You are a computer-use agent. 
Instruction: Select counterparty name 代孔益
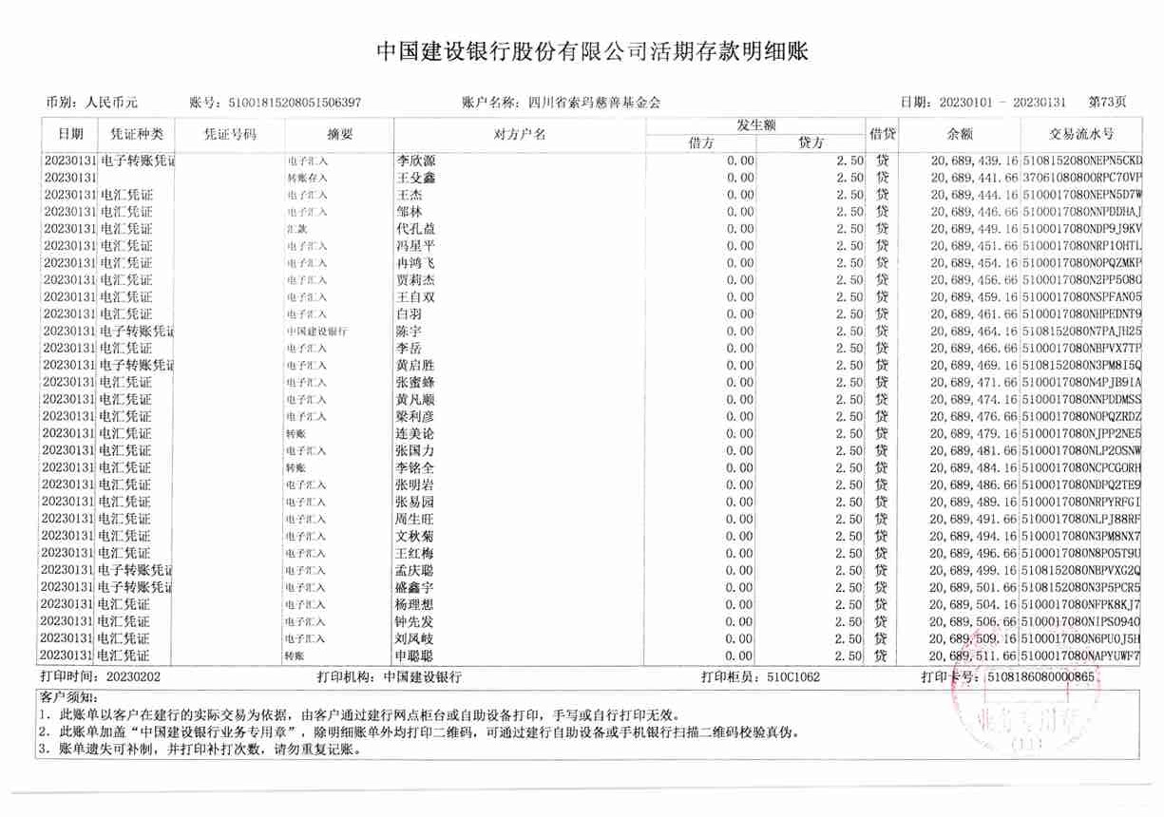point(415,229)
